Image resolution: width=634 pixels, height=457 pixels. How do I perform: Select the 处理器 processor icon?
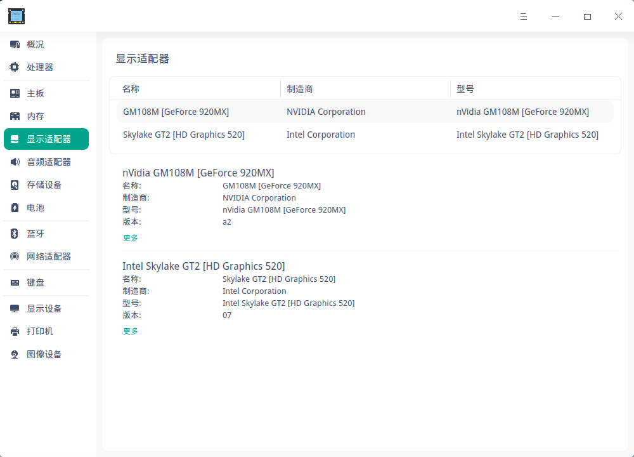tap(15, 67)
